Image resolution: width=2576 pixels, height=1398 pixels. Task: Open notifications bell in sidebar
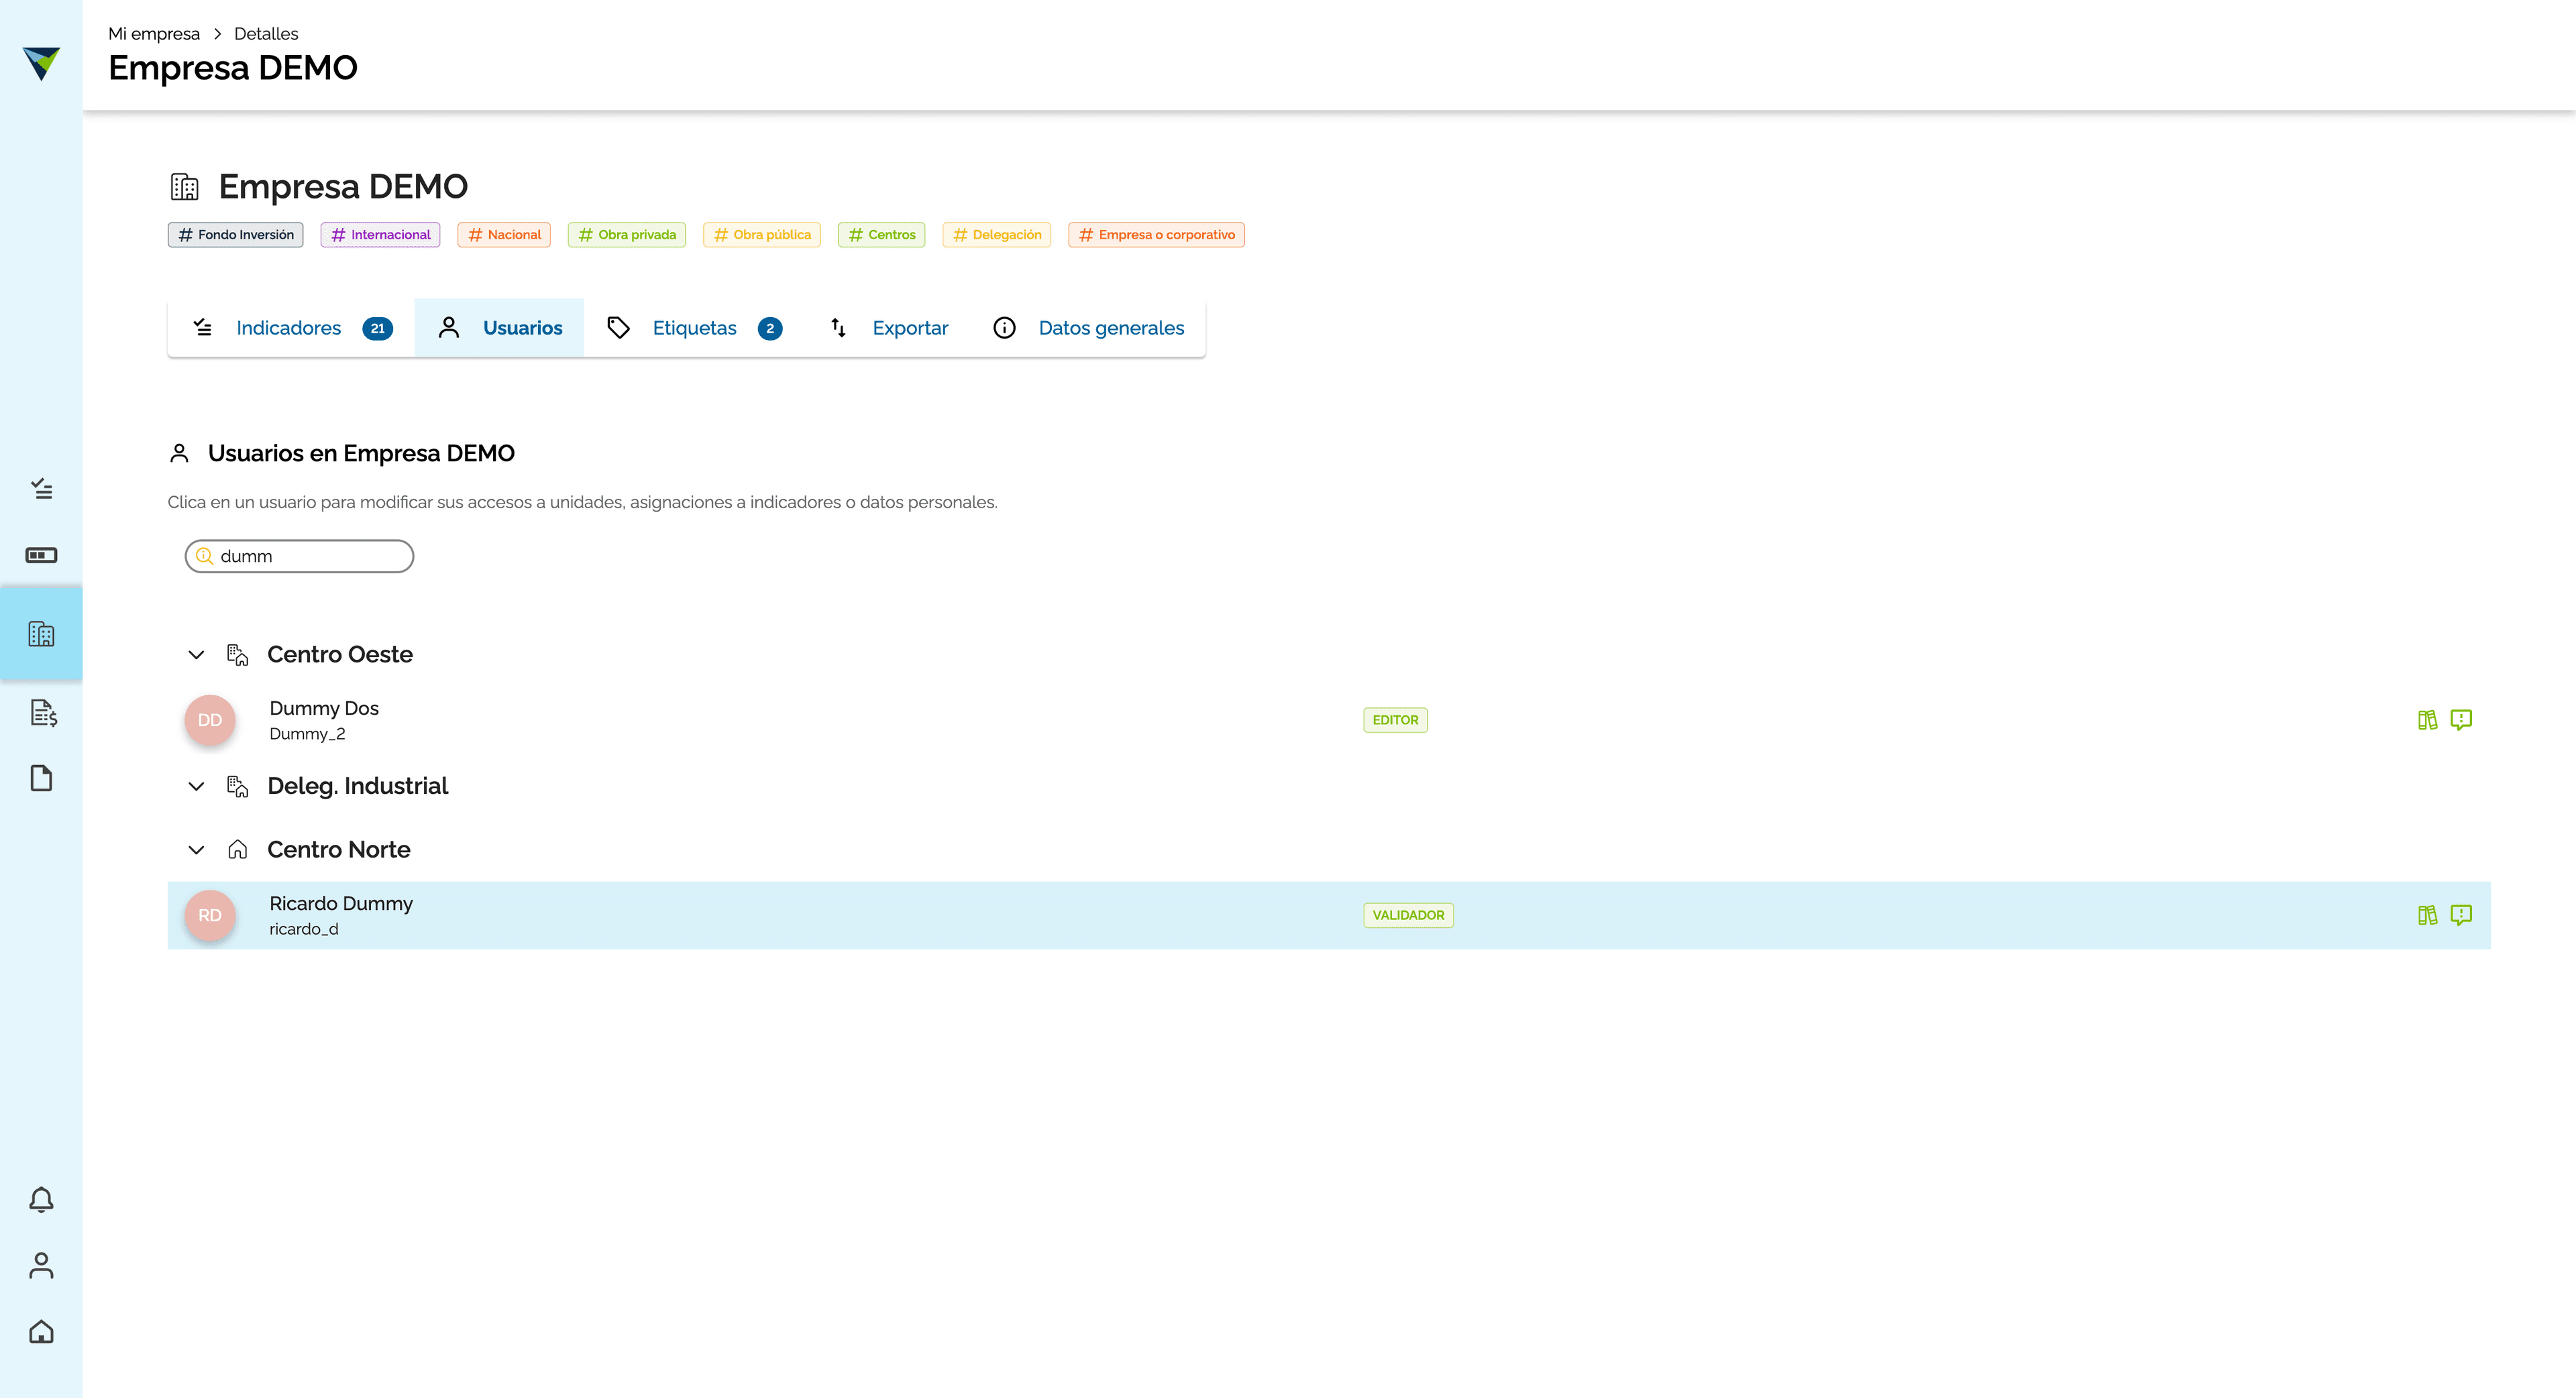(x=41, y=1199)
